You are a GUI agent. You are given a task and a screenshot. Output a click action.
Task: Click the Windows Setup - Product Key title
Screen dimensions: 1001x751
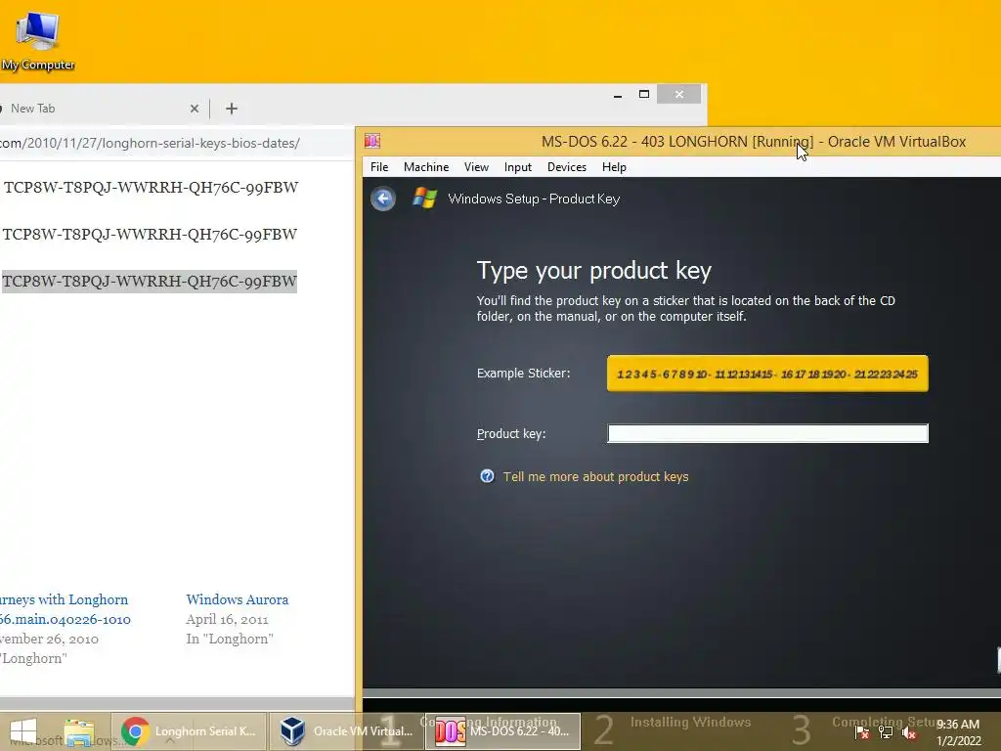tap(534, 199)
